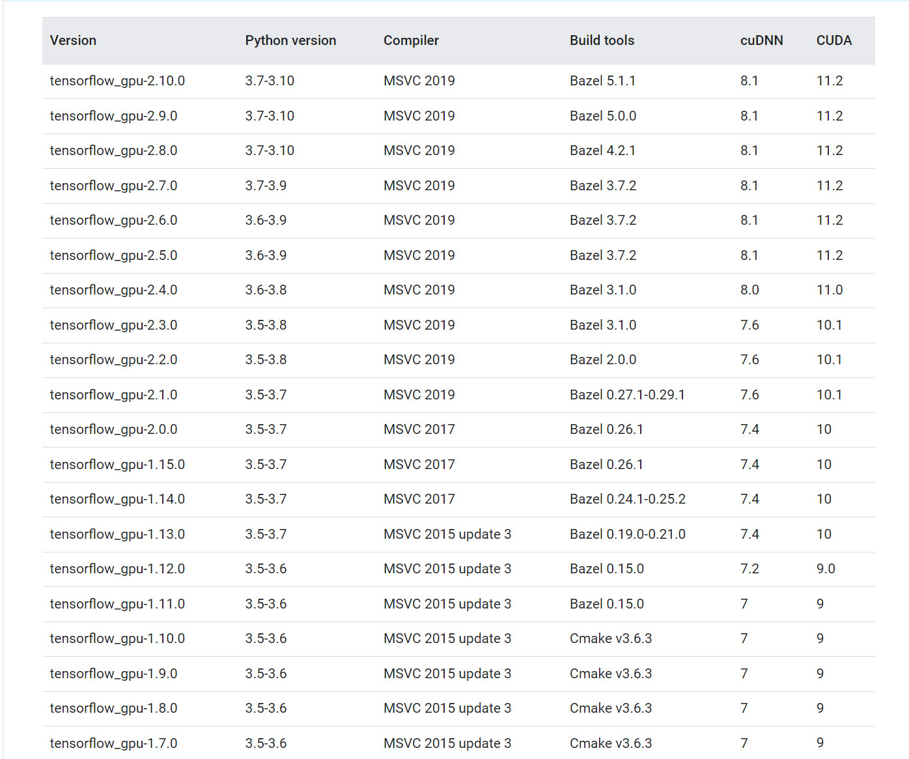Select the tensorflow_gpu-2.5.0 version cell
This screenshot has height=759, width=909.
(x=113, y=255)
